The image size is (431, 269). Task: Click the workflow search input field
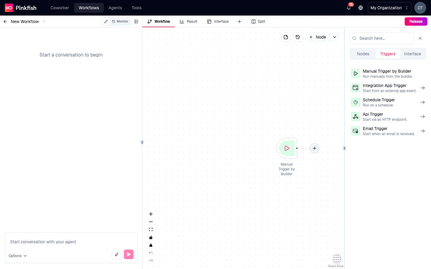[x=382, y=38]
